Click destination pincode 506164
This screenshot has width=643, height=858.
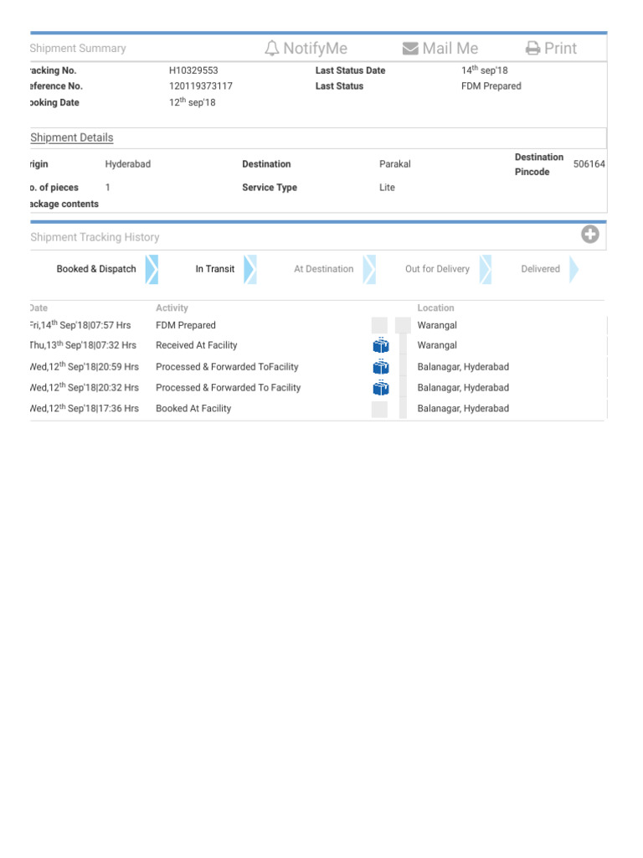(589, 164)
